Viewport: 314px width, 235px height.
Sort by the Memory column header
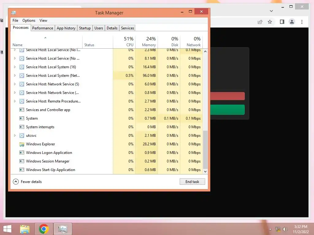tap(147, 42)
